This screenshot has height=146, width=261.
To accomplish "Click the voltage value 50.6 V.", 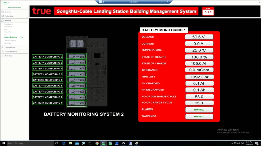I will coord(199,37).
